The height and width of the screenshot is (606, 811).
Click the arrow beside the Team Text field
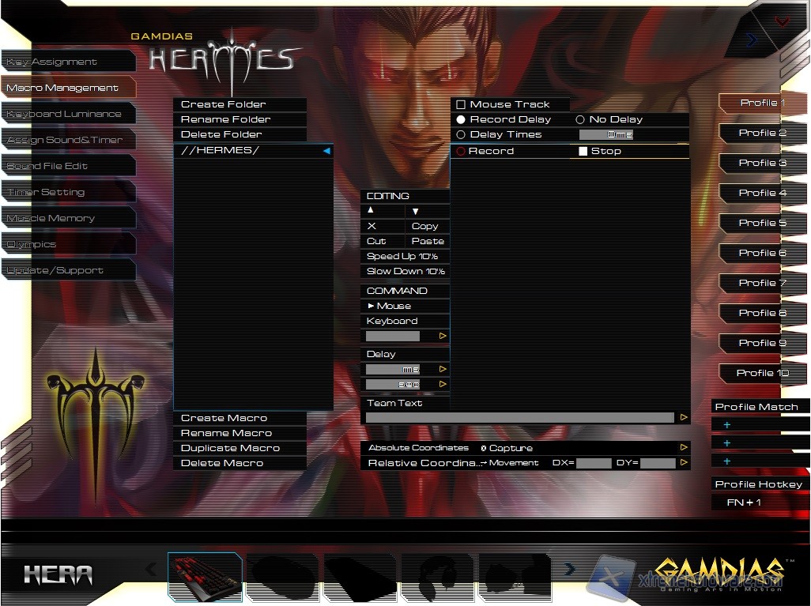684,417
